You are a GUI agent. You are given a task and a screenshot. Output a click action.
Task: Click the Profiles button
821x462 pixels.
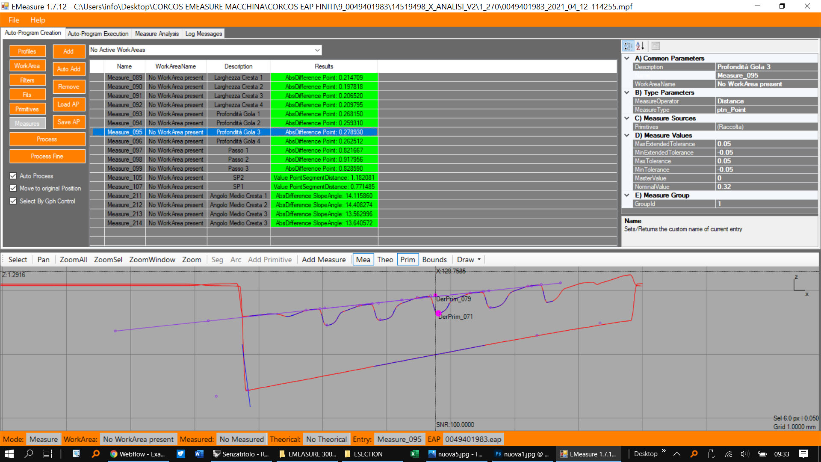27,51
